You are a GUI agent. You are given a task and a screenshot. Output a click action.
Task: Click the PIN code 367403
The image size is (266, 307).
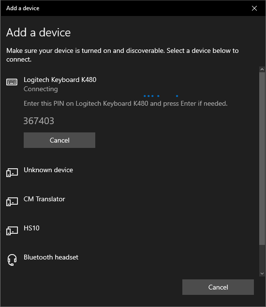point(39,121)
